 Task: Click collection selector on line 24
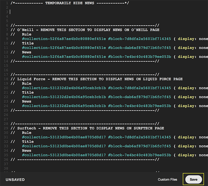[64, 106]
